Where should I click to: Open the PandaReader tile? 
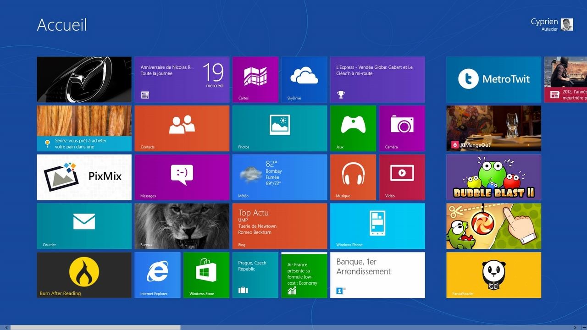(493, 275)
